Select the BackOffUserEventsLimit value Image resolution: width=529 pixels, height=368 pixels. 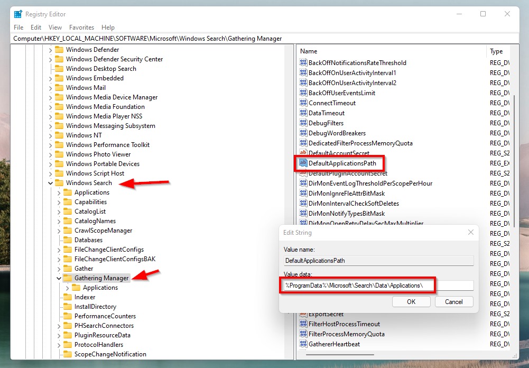click(x=342, y=93)
